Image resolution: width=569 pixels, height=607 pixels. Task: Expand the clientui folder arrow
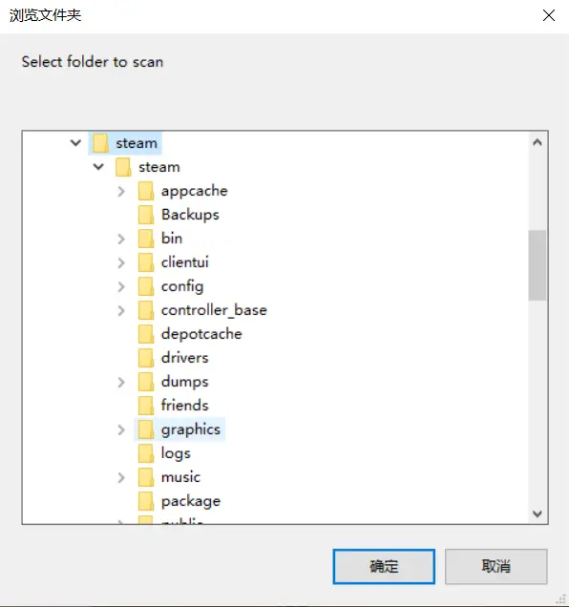click(x=121, y=262)
